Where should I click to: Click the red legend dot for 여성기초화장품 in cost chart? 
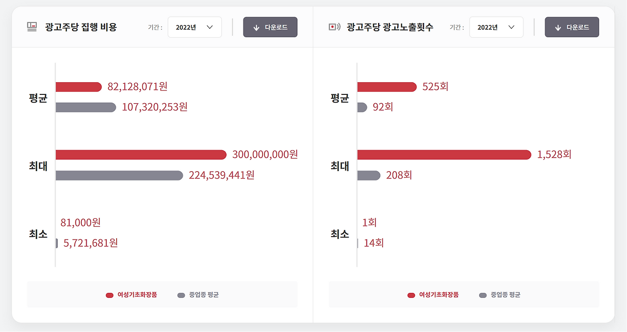click(109, 295)
